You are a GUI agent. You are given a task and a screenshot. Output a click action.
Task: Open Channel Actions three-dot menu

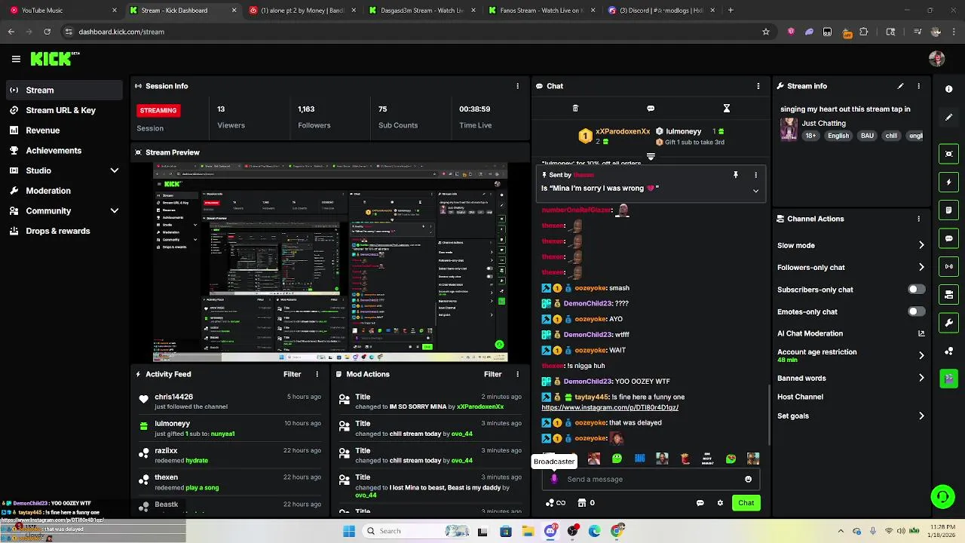918,219
